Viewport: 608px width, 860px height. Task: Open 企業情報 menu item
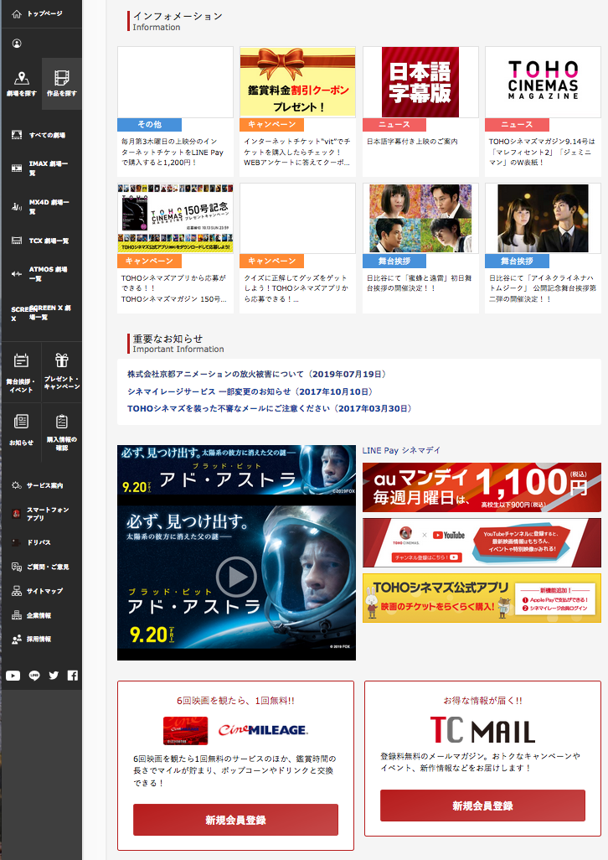pos(32,615)
